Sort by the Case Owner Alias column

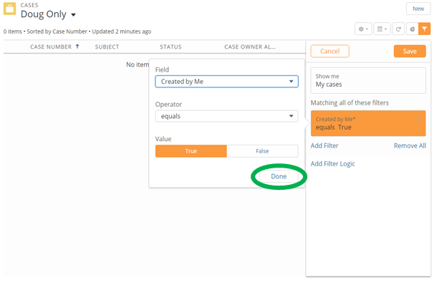[250, 47]
